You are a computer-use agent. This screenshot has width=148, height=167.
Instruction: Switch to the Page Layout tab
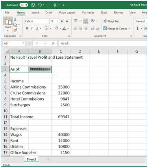67,13
